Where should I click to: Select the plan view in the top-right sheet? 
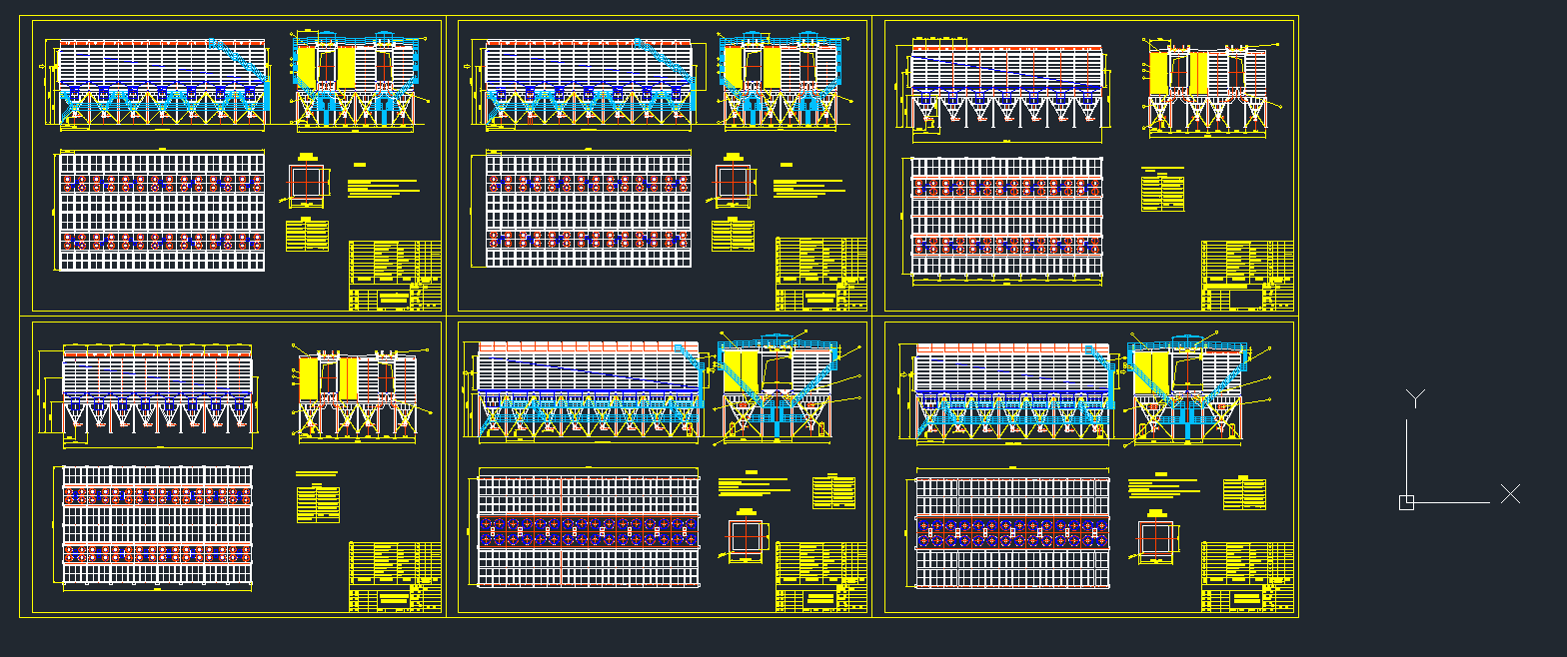pos(1006,217)
